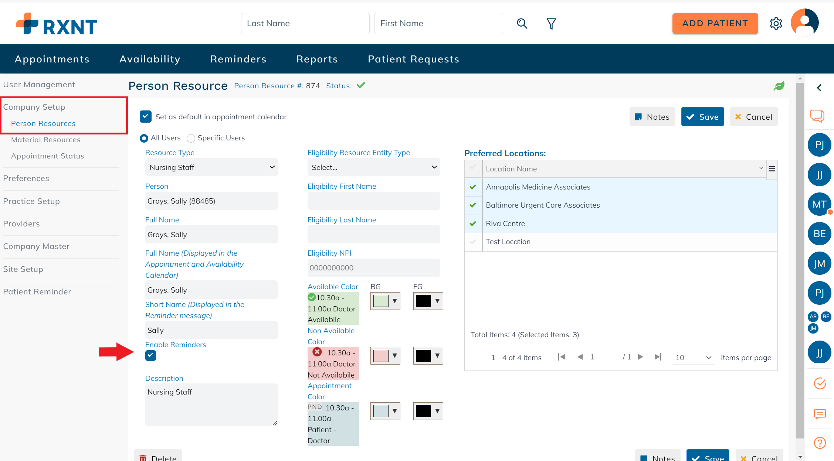Select the Specific Users radio button

(x=191, y=138)
